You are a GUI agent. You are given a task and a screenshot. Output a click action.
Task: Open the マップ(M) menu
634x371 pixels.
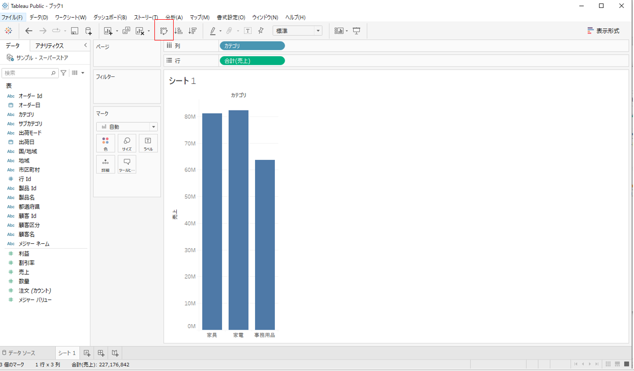(199, 17)
